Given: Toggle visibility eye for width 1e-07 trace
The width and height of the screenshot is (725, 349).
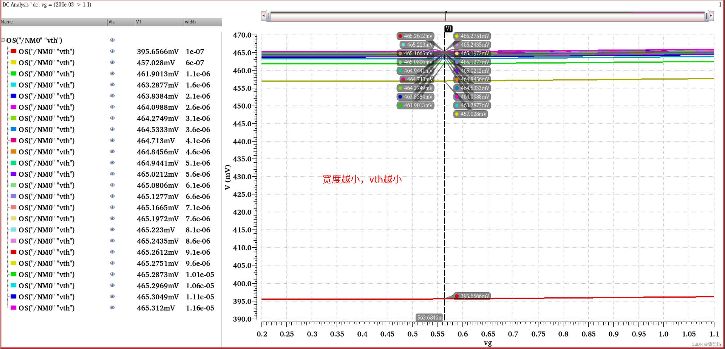Looking at the screenshot, I should pos(112,51).
